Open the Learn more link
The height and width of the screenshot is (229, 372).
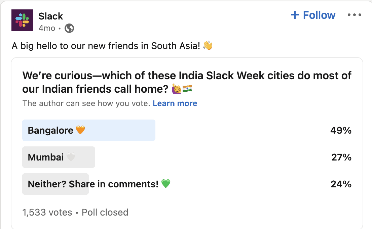[x=175, y=103]
